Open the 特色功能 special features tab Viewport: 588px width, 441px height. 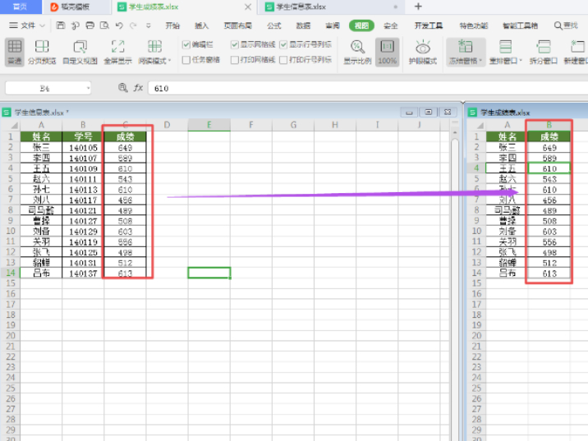474,25
